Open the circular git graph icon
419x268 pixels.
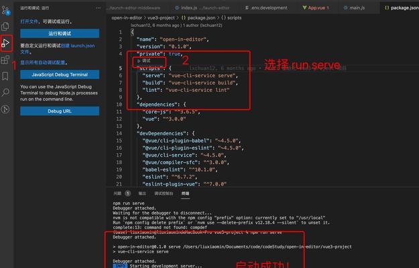point(5,109)
